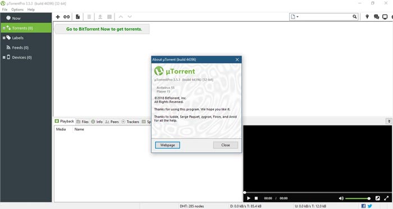Click the Name column header

click(x=79, y=129)
